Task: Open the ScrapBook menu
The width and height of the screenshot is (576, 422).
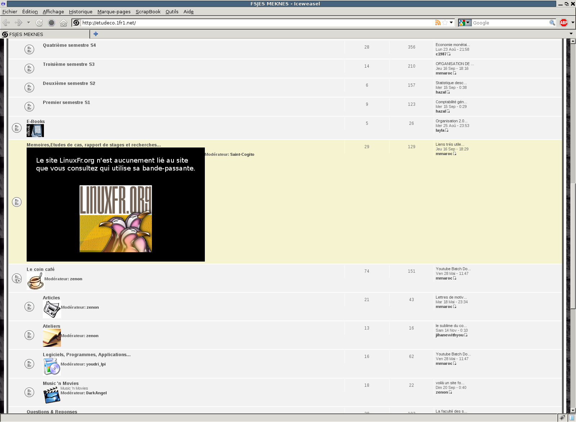Action: (x=148, y=12)
